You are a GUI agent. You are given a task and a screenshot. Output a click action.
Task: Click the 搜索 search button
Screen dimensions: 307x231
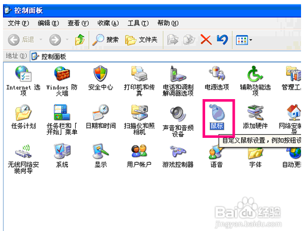[x=106, y=40]
